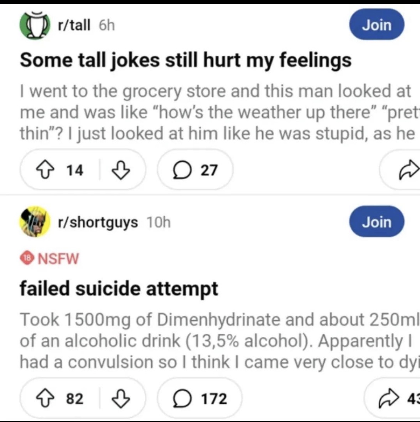This screenshot has width=420, height=422.
Task: Open the r/tall community avatar
Action: tap(34, 25)
